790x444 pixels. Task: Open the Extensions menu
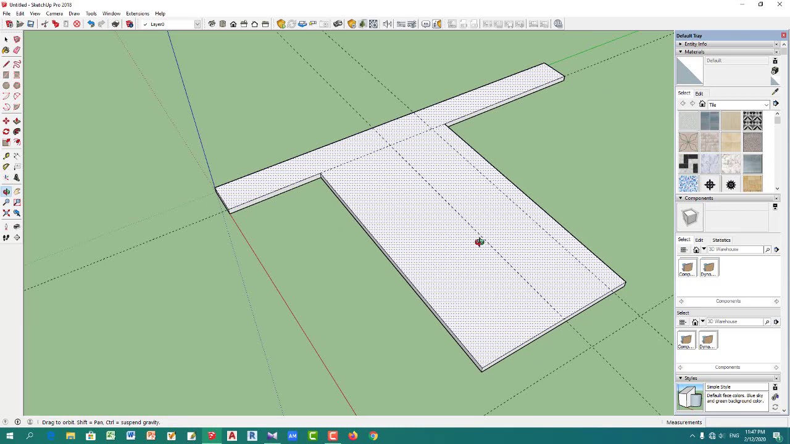137,14
